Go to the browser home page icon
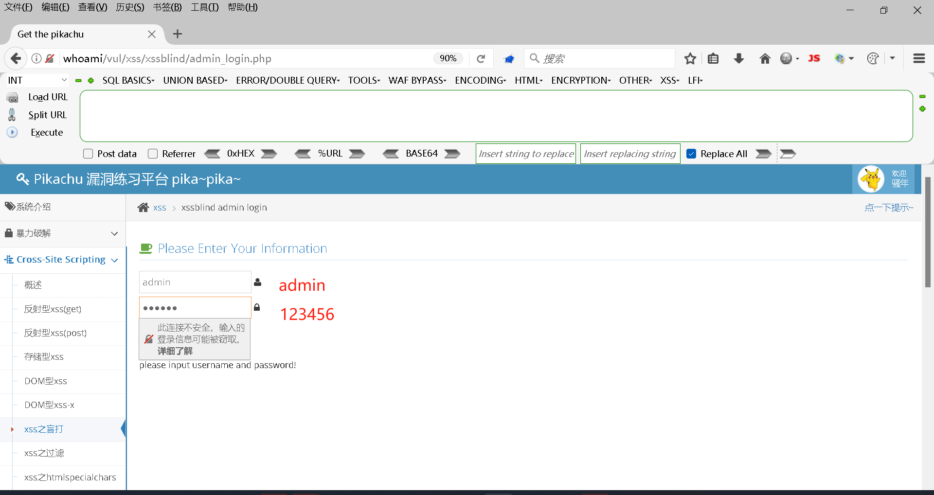The height and width of the screenshot is (495, 934). (x=765, y=58)
